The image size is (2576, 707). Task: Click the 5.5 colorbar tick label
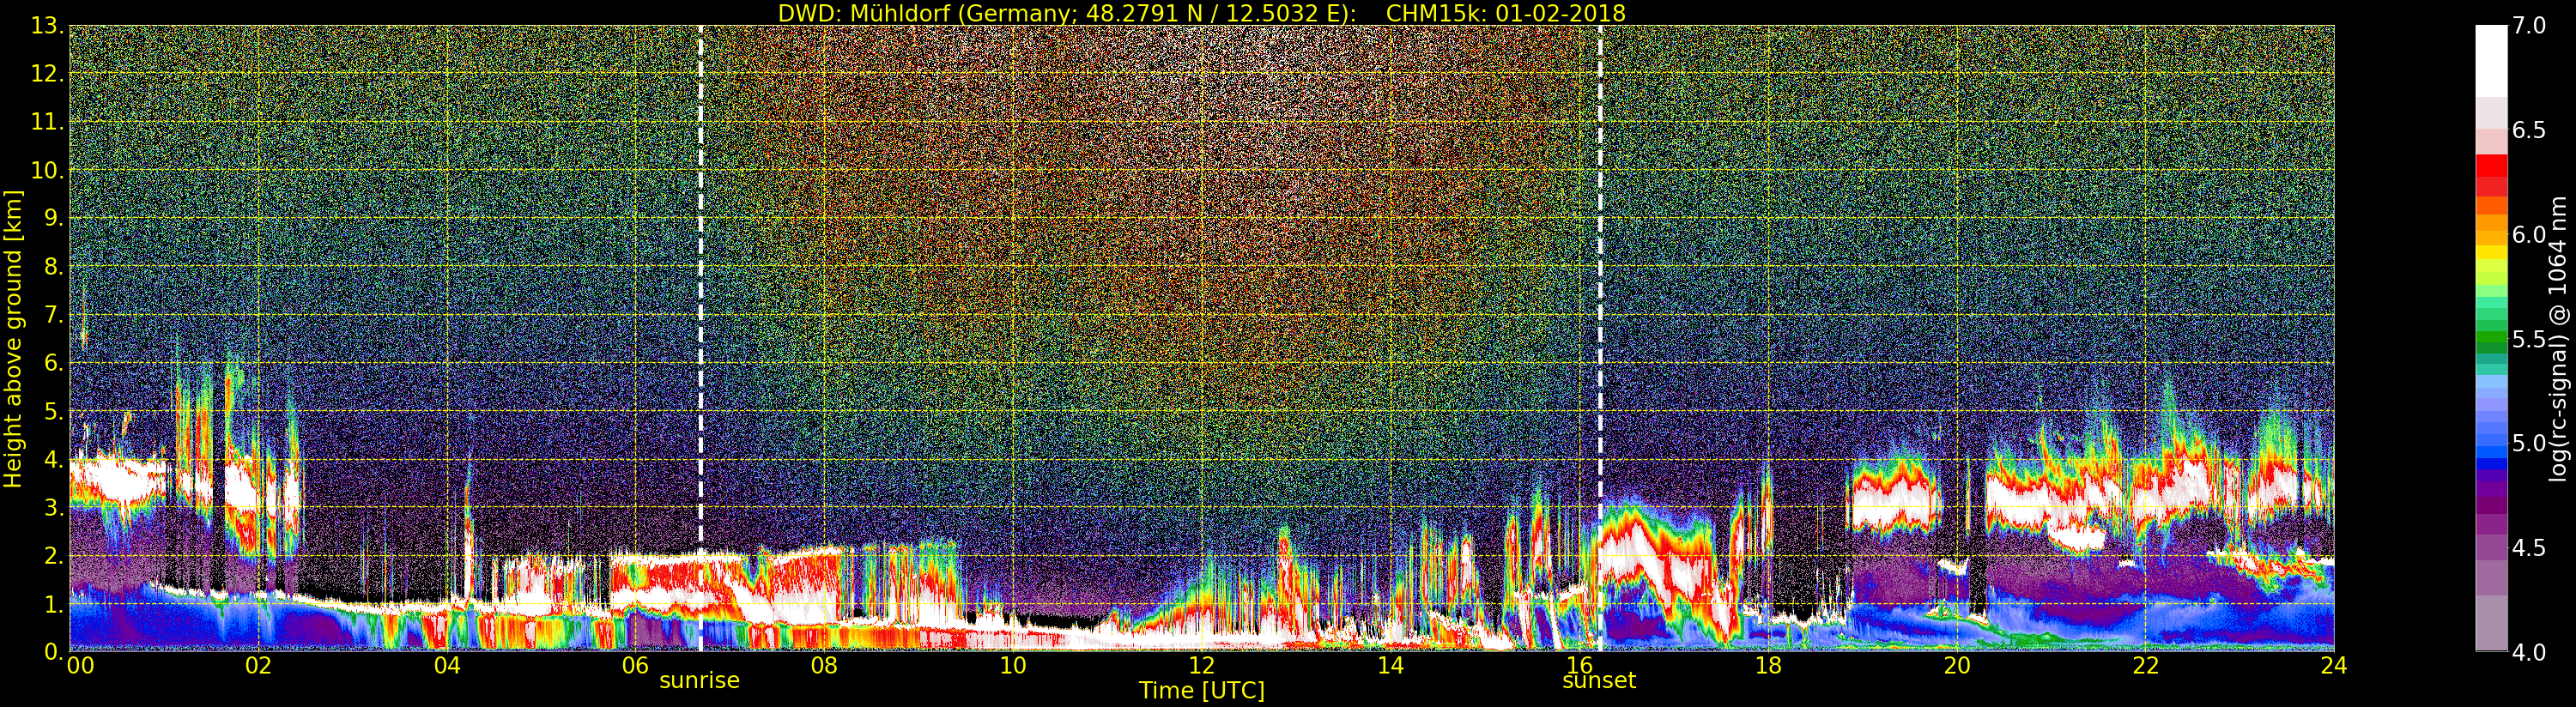[2529, 340]
